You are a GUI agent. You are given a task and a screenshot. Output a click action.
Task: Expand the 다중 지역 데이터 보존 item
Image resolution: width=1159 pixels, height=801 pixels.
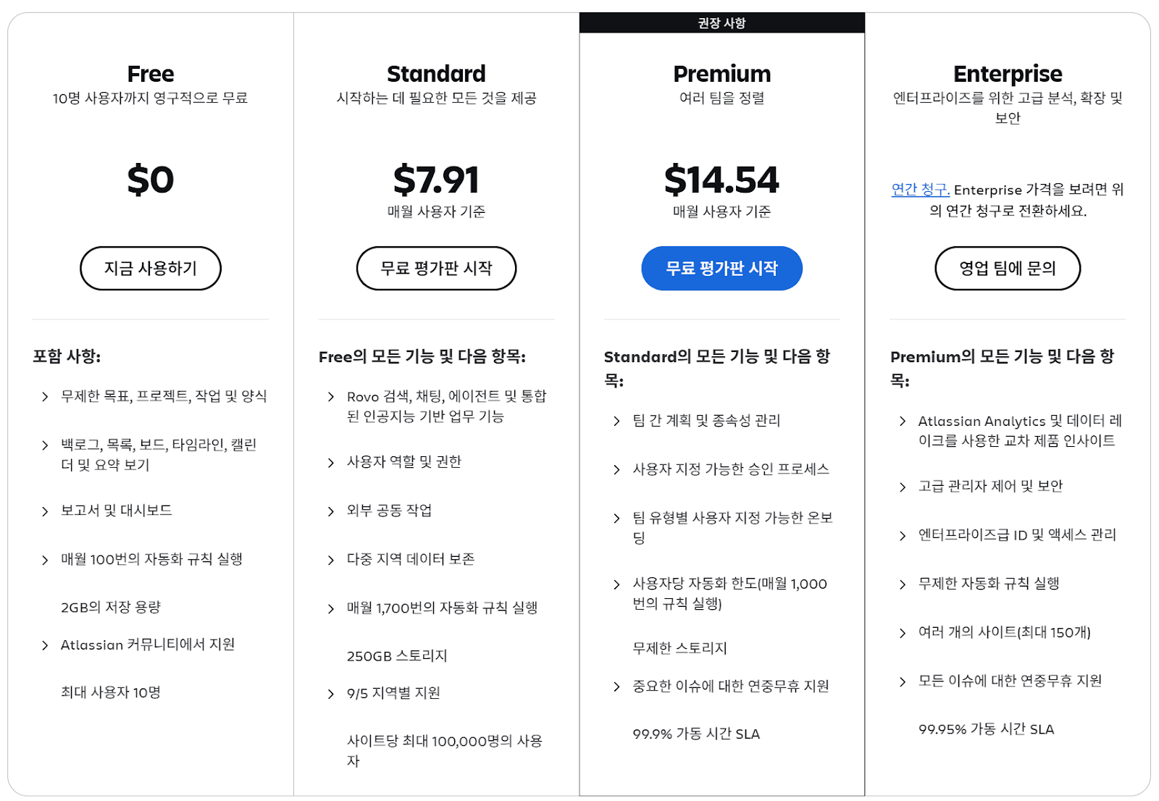point(409,559)
